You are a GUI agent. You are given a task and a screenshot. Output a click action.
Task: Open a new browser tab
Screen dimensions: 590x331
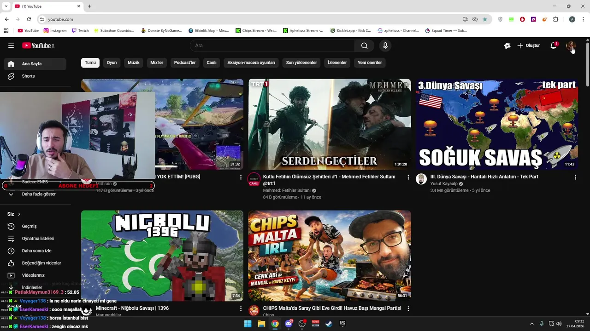tap(89, 6)
